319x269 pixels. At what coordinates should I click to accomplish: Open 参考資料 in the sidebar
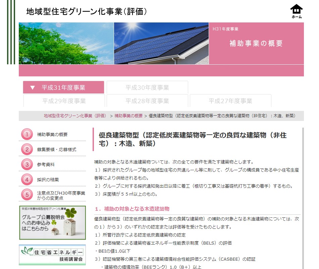coord(46,165)
